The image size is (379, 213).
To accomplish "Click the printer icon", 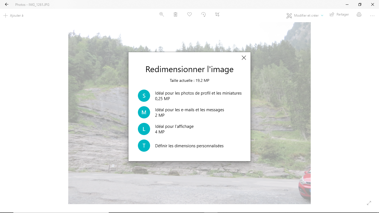I will (x=359, y=15).
